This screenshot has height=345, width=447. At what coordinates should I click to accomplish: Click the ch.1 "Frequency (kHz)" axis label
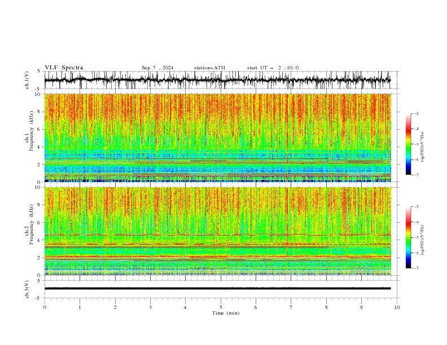32,130
